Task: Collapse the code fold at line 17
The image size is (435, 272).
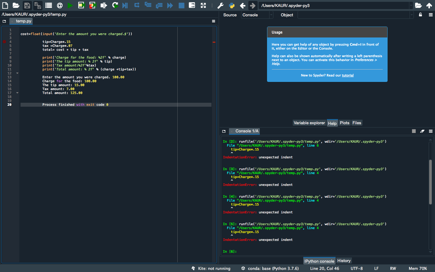Action: pos(17,93)
